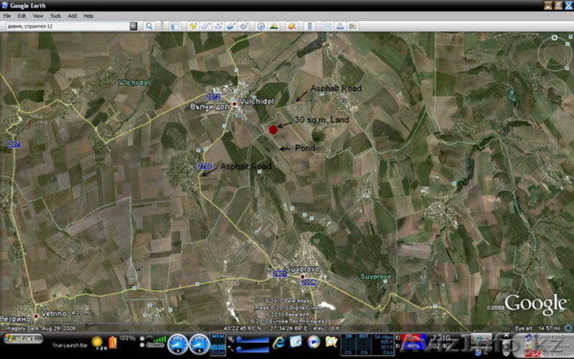The height and width of the screenshot is (359, 574).
Task: Open the Help menu
Action: [x=88, y=16]
